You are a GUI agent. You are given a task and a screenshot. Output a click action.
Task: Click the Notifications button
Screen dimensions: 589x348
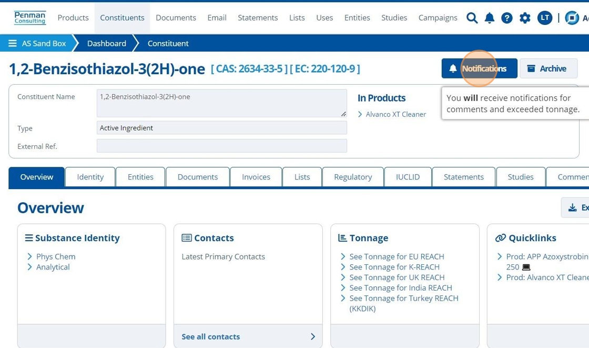(479, 68)
